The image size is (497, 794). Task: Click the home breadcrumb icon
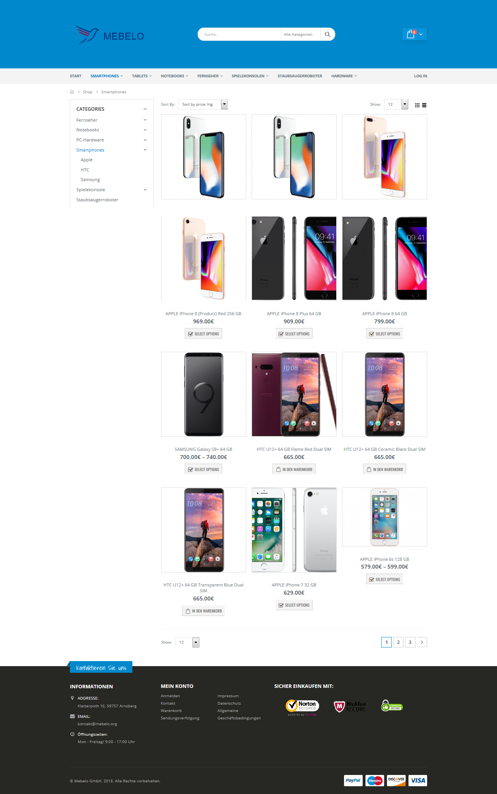(72, 92)
